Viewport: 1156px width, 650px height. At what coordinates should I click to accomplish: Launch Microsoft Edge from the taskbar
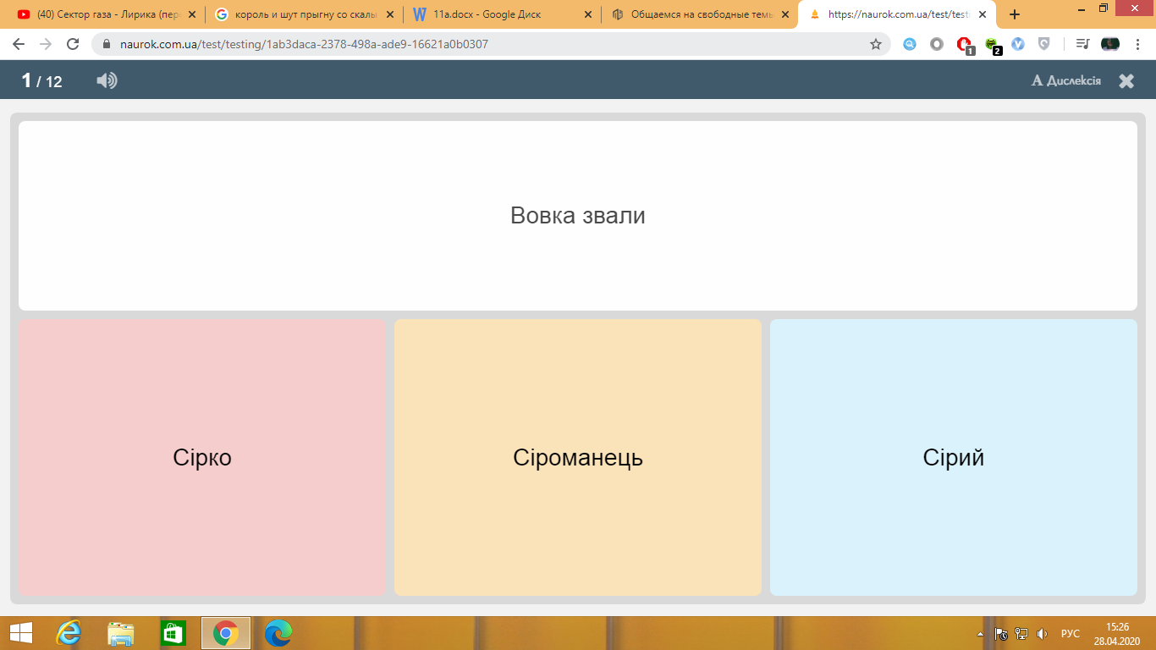278,633
